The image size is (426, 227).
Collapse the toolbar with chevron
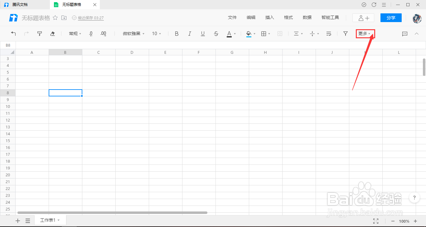[417, 34]
